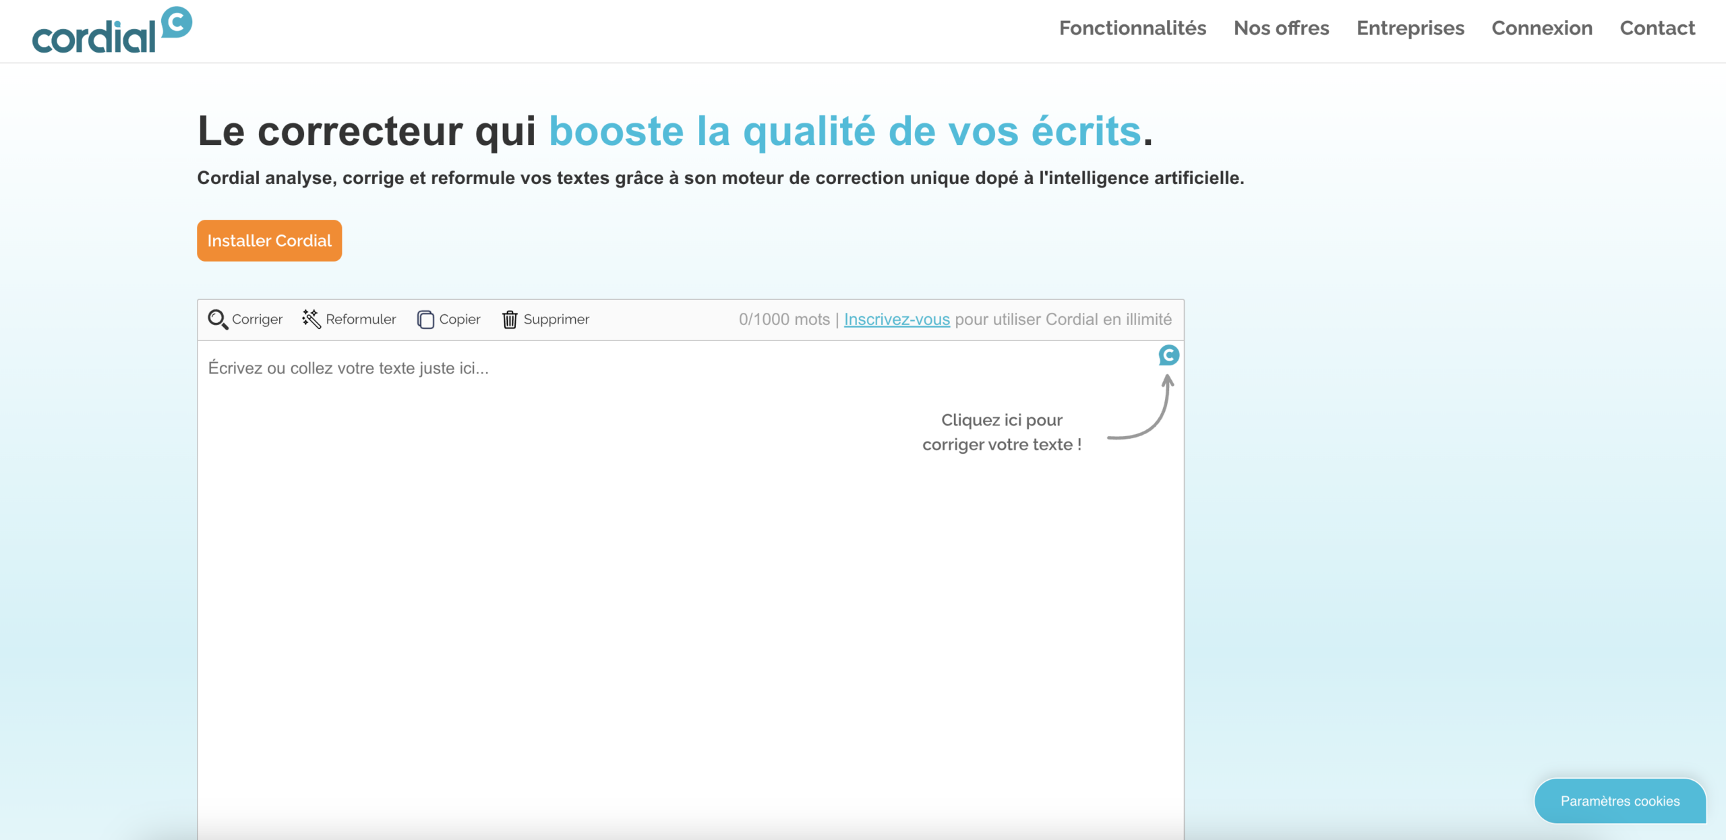
Task: Click the Corriger magnifying glass icon
Action: 217,319
